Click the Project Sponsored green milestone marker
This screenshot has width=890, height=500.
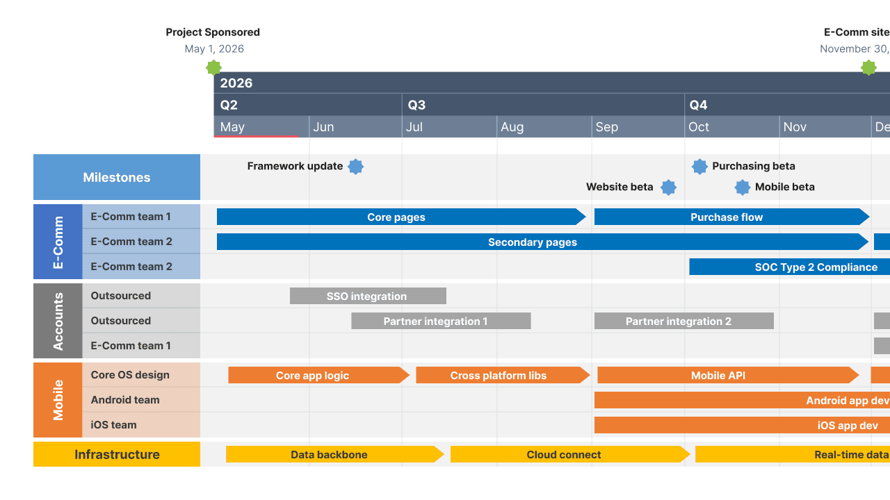coord(213,67)
